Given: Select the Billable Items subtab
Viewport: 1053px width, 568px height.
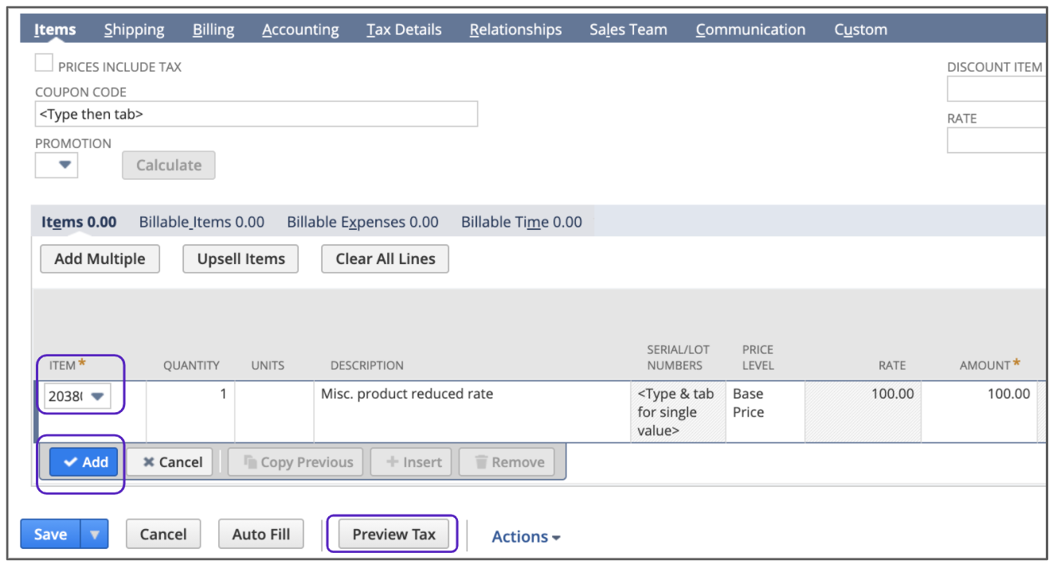Looking at the screenshot, I should click(x=202, y=222).
